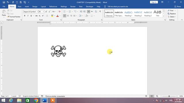Apply Heading 2 style
The width and height of the screenshot is (184, 103).
(x=138, y=13)
